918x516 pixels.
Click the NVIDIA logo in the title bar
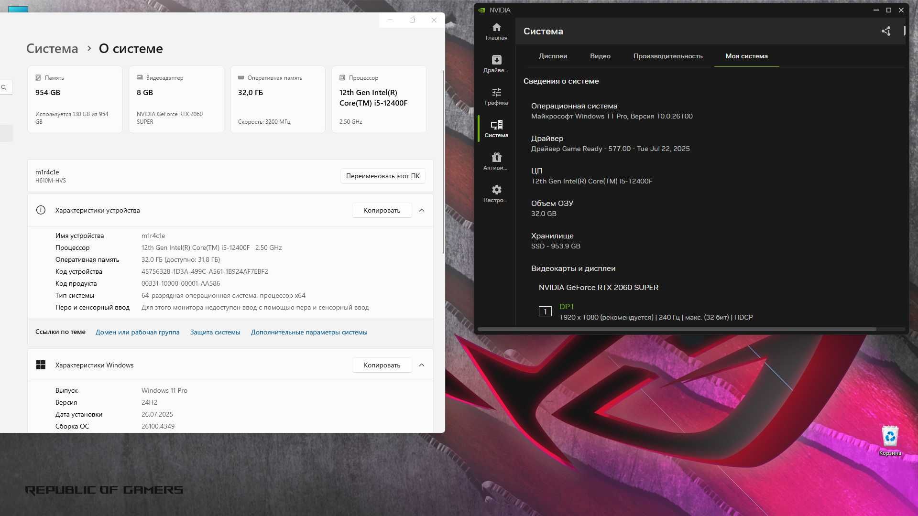click(481, 10)
